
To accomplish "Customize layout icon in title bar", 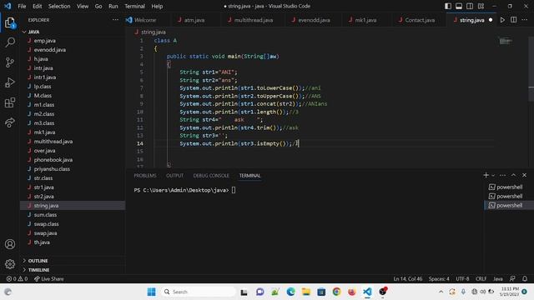I will (x=481, y=6).
